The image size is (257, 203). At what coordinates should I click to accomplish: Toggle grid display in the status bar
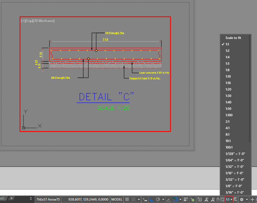click(x=127, y=199)
